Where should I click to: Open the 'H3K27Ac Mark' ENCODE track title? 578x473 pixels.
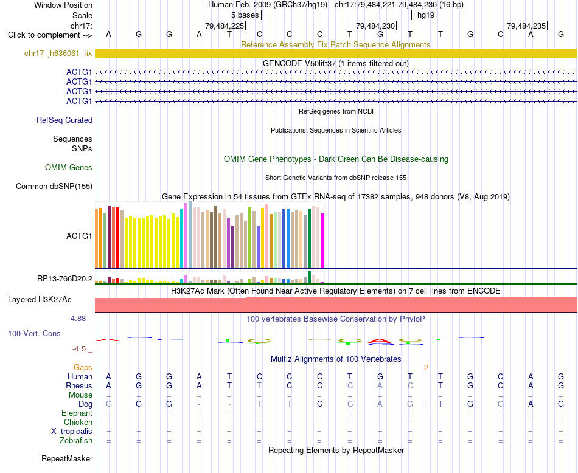click(x=335, y=291)
